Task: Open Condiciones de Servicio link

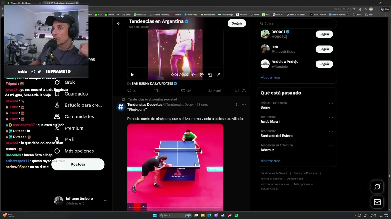Action: (274, 173)
